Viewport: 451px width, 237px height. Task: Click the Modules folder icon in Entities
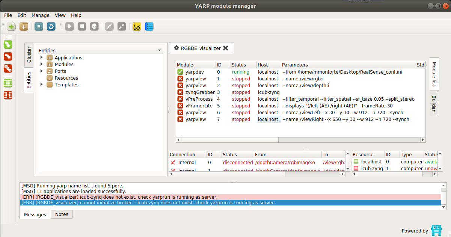click(x=50, y=65)
